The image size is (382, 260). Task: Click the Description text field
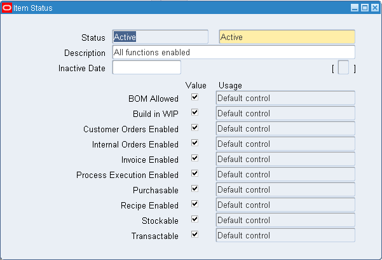tap(233, 52)
